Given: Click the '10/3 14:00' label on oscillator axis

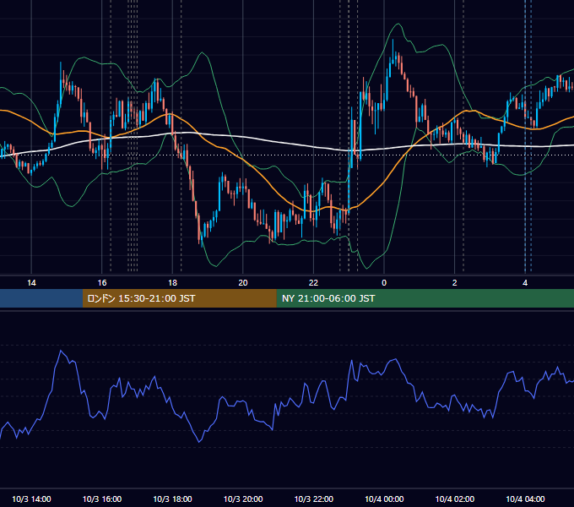Looking at the screenshot, I should pos(31,499).
